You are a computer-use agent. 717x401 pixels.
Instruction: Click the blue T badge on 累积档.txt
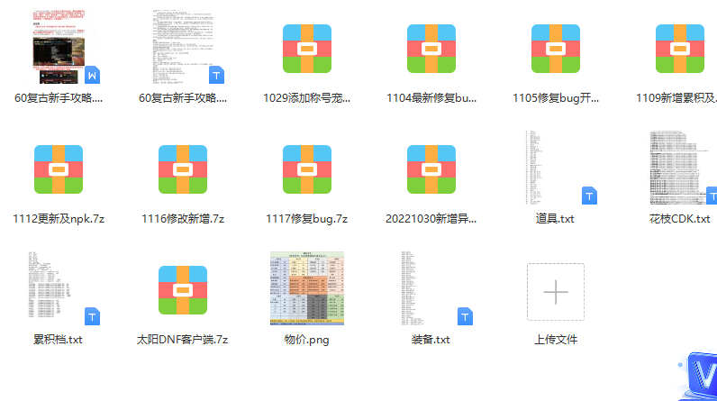tap(93, 317)
